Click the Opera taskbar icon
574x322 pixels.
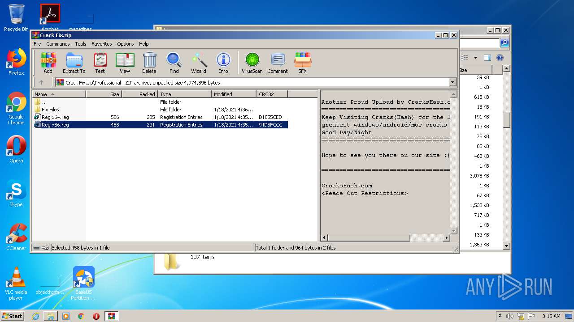point(96,316)
